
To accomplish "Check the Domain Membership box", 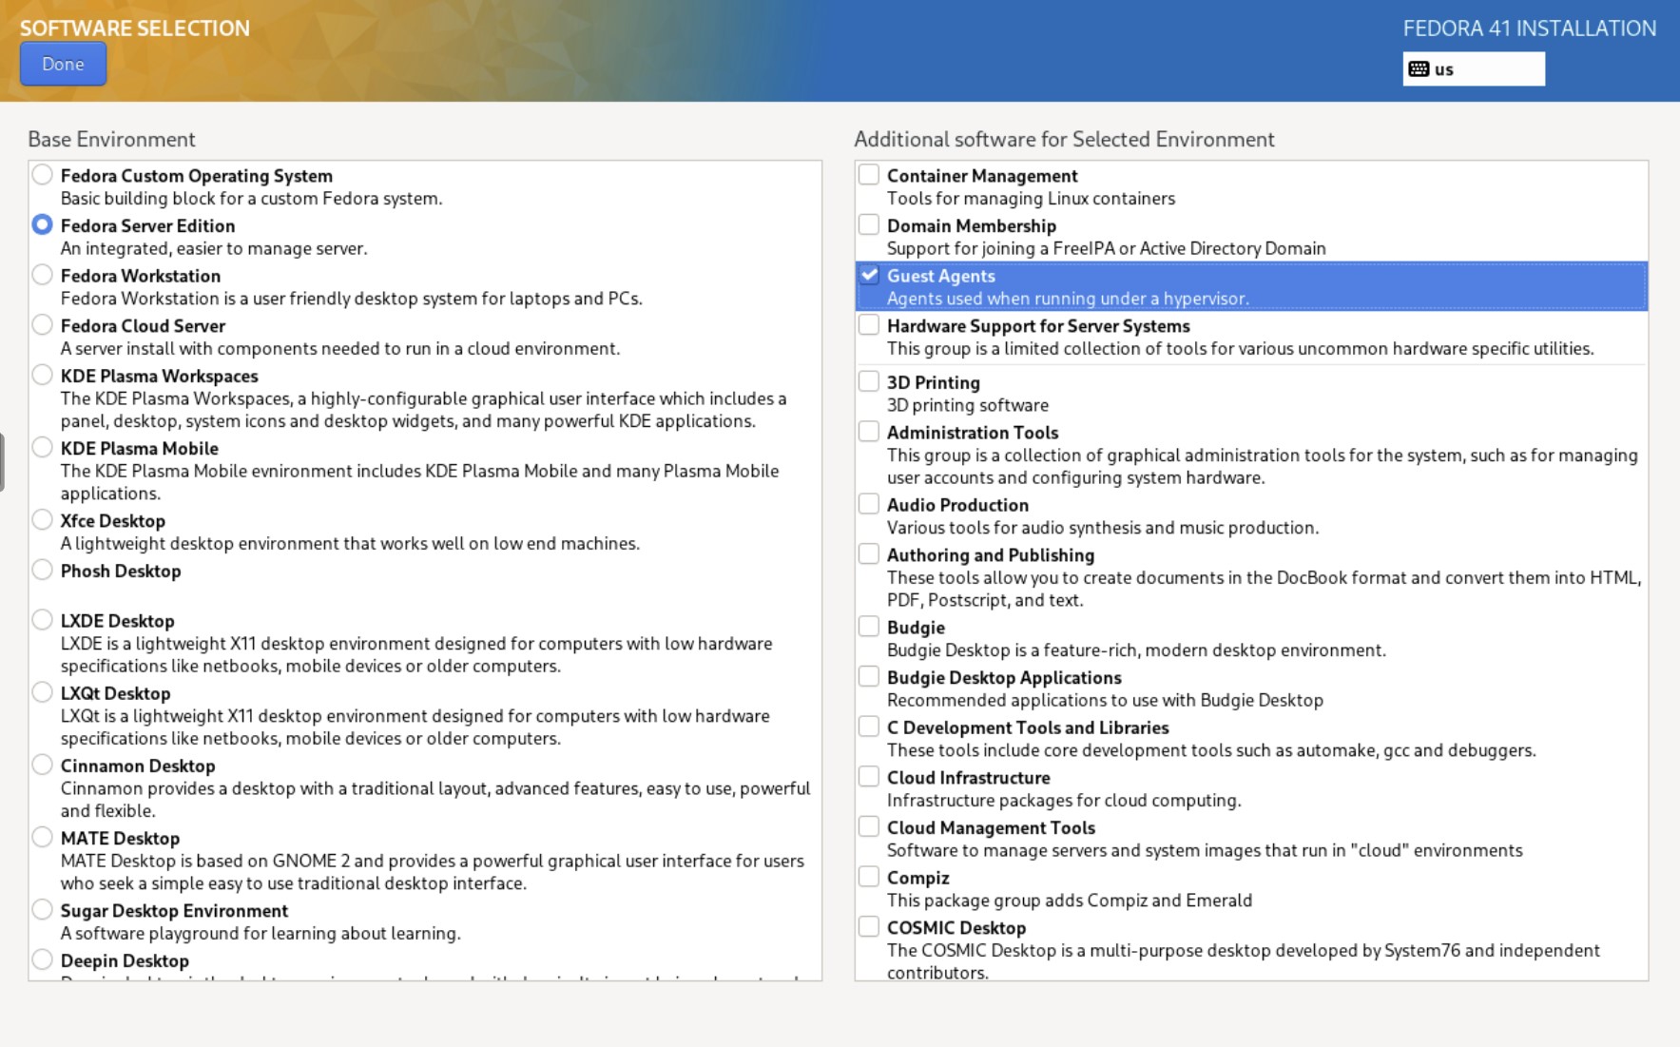I will click(x=869, y=225).
